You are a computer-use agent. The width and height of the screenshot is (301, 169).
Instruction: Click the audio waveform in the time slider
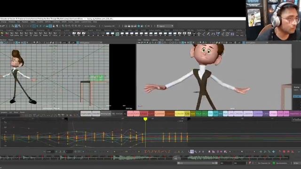(144, 158)
